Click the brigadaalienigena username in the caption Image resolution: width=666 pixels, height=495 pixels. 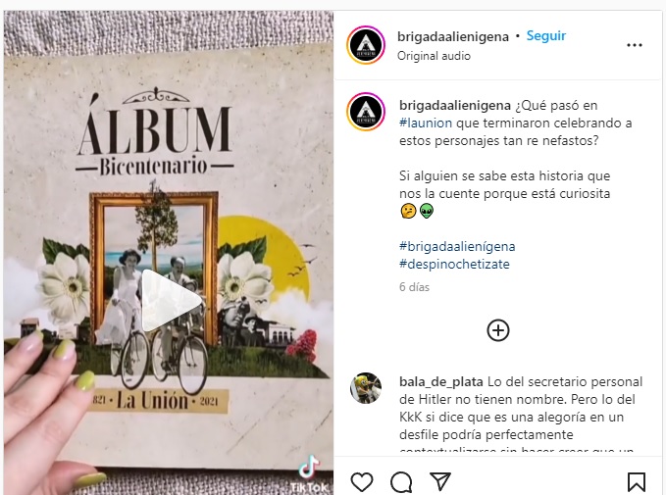455,105
